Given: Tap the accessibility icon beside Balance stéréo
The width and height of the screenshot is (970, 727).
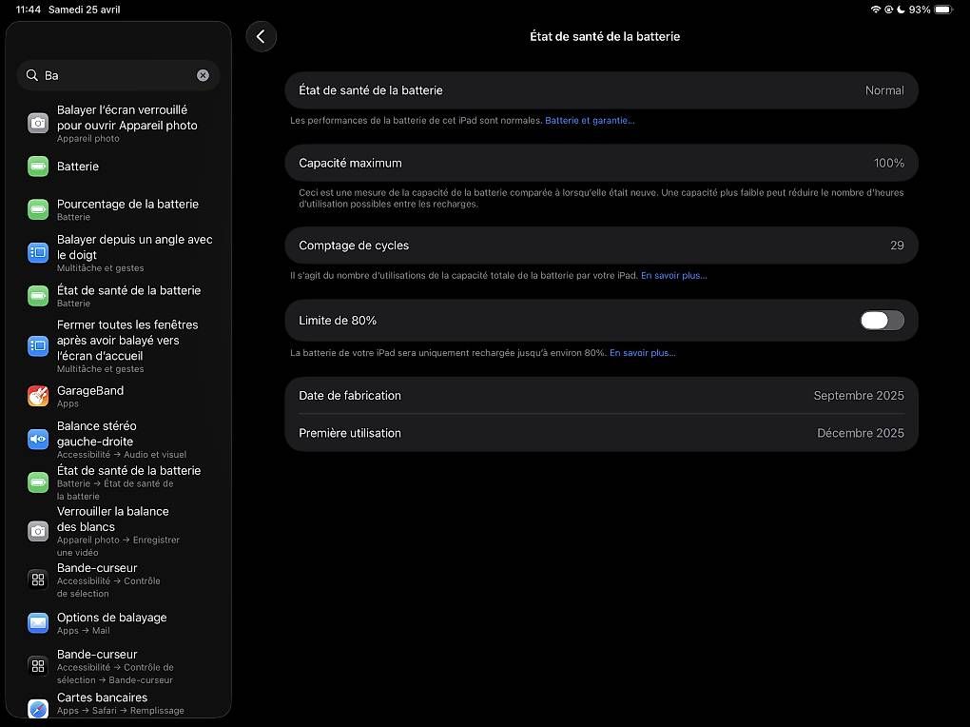Looking at the screenshot, I should [38, 439].
